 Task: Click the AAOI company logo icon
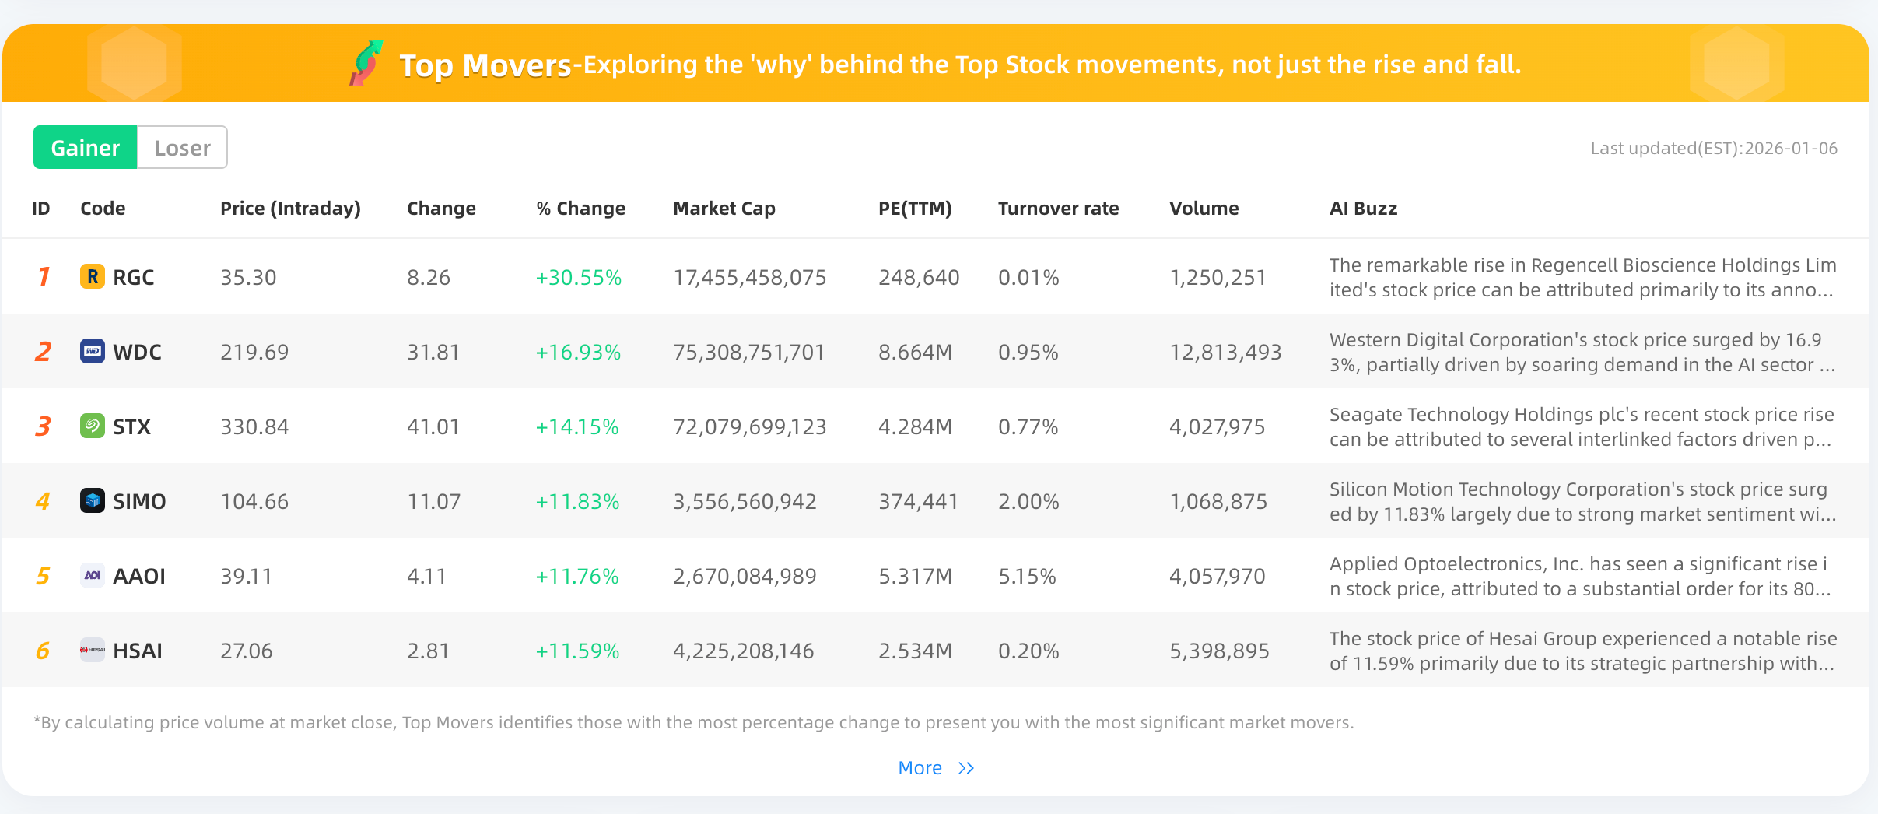pos(92,576)
